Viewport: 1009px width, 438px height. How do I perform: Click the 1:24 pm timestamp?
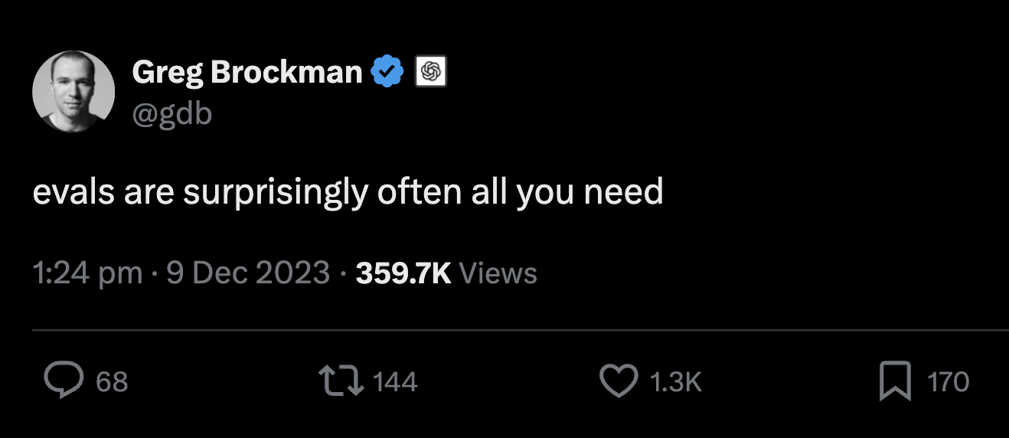click(x=87, y=273)
